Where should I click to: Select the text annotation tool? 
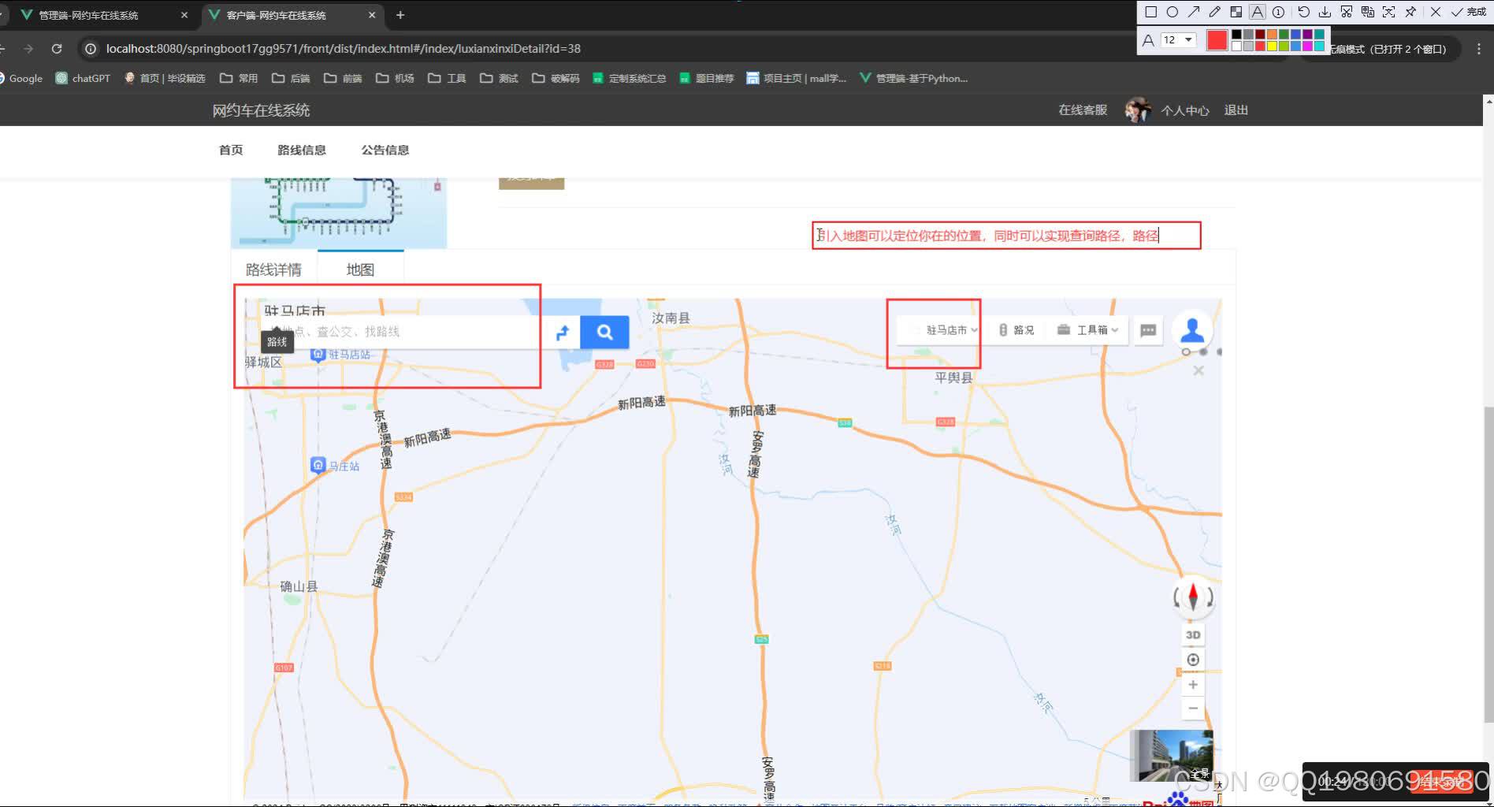(x=1258, y=12)
